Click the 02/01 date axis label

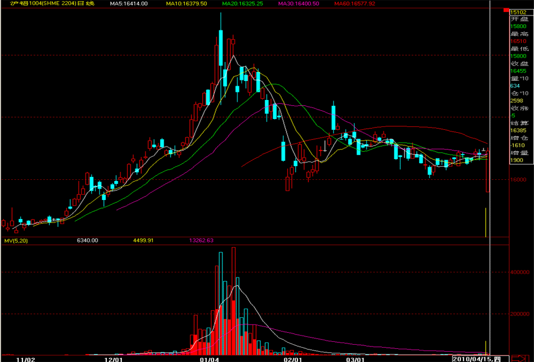pyautogui.click(x=293, y=359)
